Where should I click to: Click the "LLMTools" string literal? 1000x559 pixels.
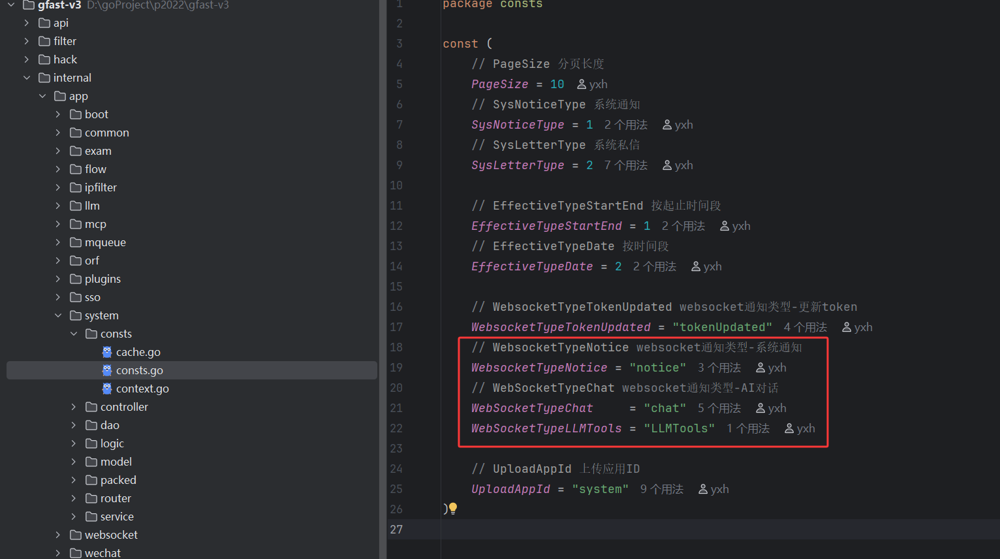(x=680, y=428)
